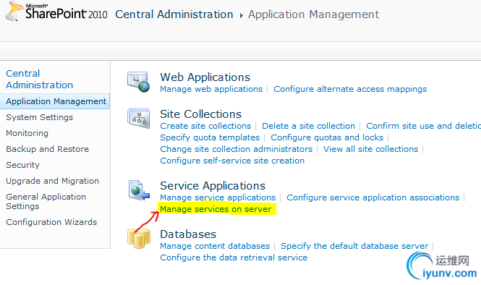
Task: Click Manage content databases link
Action: click(x=215, y=246)
